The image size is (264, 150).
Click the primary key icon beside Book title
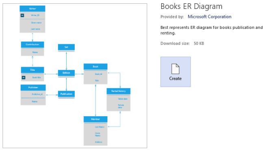click(24, 78)
